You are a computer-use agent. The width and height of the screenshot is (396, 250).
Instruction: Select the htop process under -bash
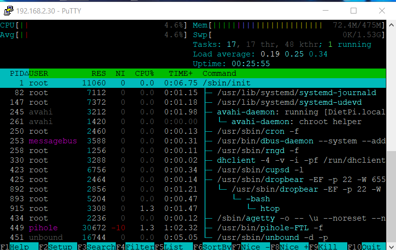point(193,208)
